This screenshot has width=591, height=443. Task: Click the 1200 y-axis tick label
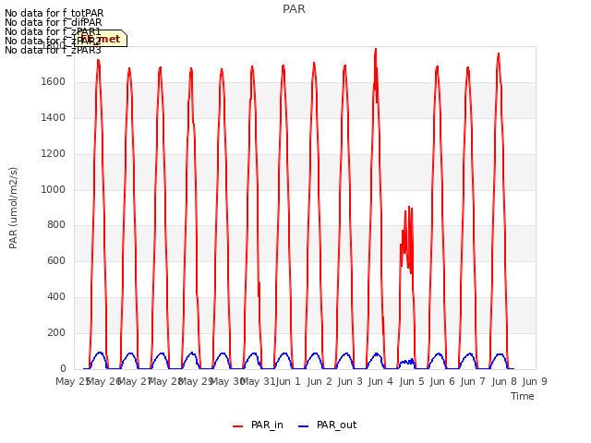click(x=54, y=154)
